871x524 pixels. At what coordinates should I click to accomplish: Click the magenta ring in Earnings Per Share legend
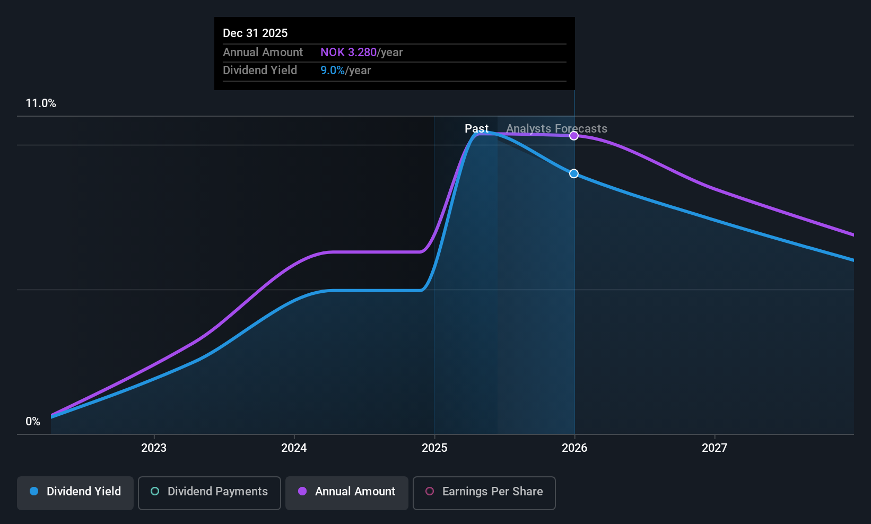(430, 491)
